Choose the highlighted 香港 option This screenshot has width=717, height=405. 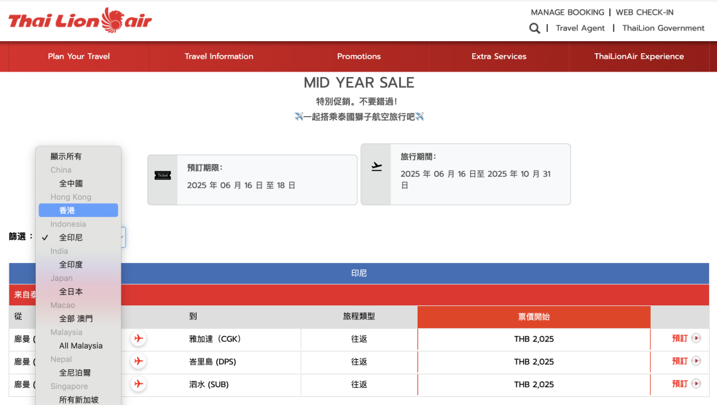click(x=78, y=210)
